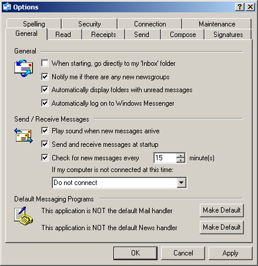Click the question mark help button
258x266 pixels.
click(x=240, y=7)
